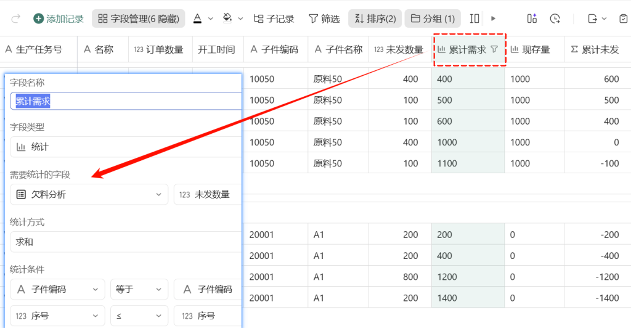
Task: Select the 子件名称 column header
Action: coord(338,49)
